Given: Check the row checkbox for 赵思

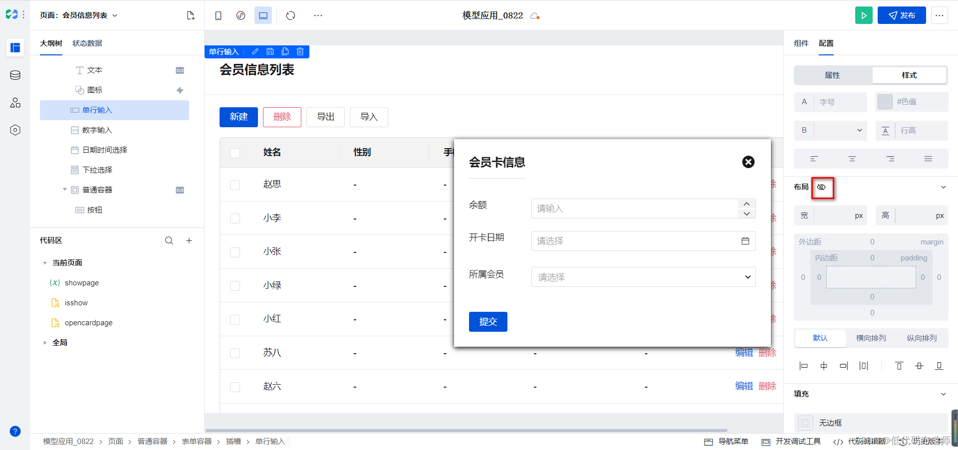Looking at the screenshot, I should tap(235, 185).
